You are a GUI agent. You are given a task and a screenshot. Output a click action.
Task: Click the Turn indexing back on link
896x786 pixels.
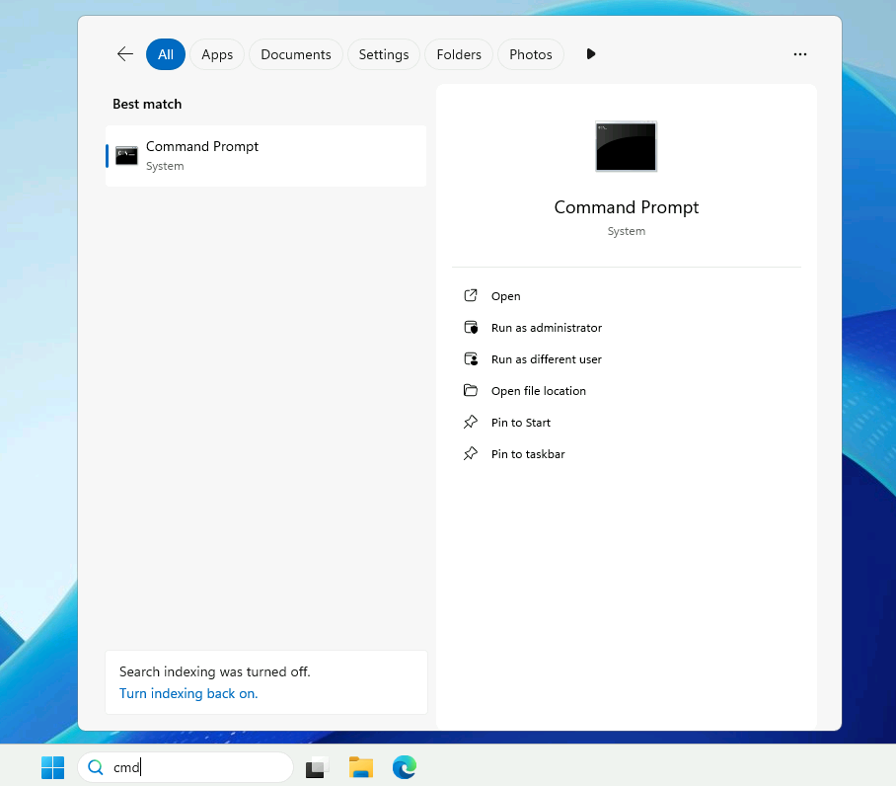pyautogui.click(x=188, y=693)
